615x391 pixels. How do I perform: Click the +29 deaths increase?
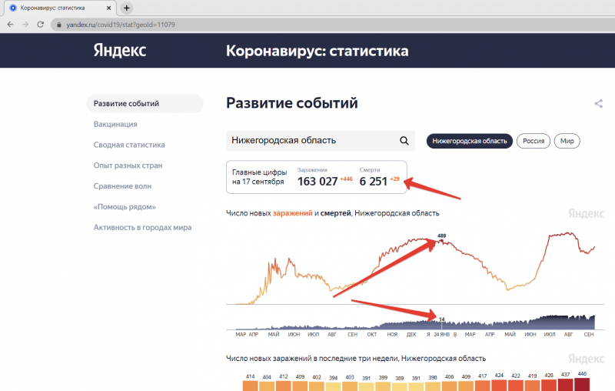tap(394, 179)
